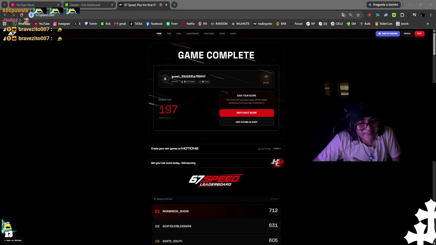Go to the DUEL nav item
Viewport: 436px width, 245px height.
178,34
